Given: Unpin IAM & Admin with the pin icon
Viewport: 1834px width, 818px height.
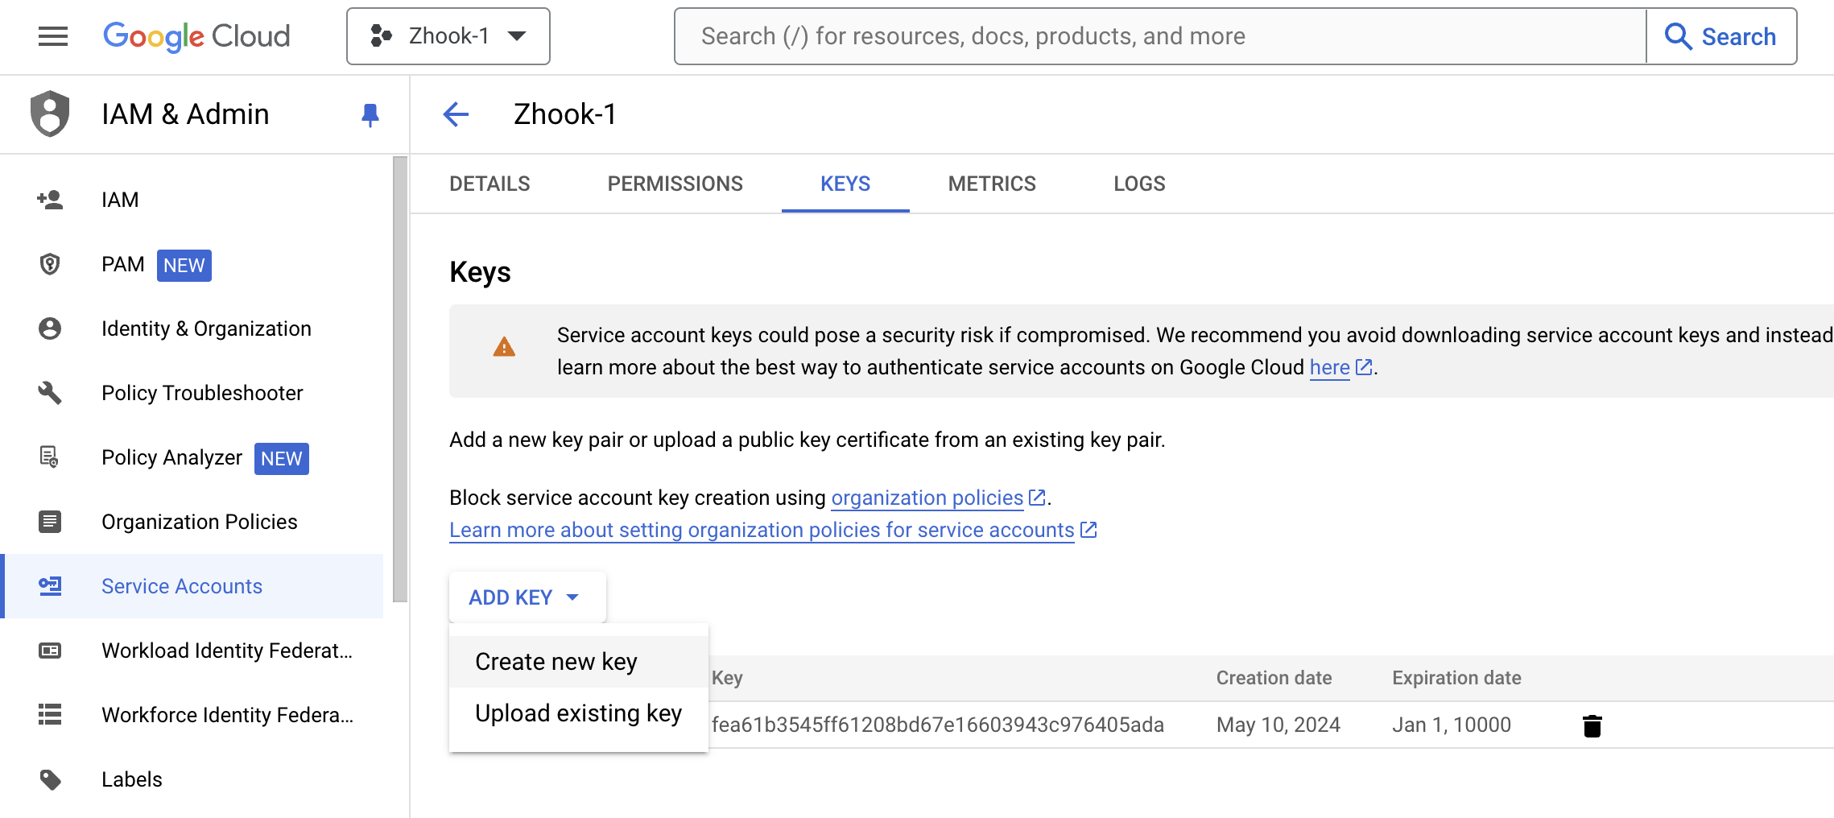Looking at the screenshot, I should coord(370,115).
